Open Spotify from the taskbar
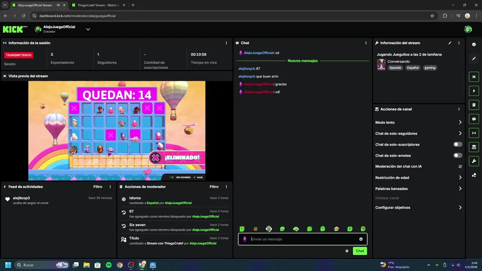This screenshot has height=271, width=482. click(x=108, y=265)
